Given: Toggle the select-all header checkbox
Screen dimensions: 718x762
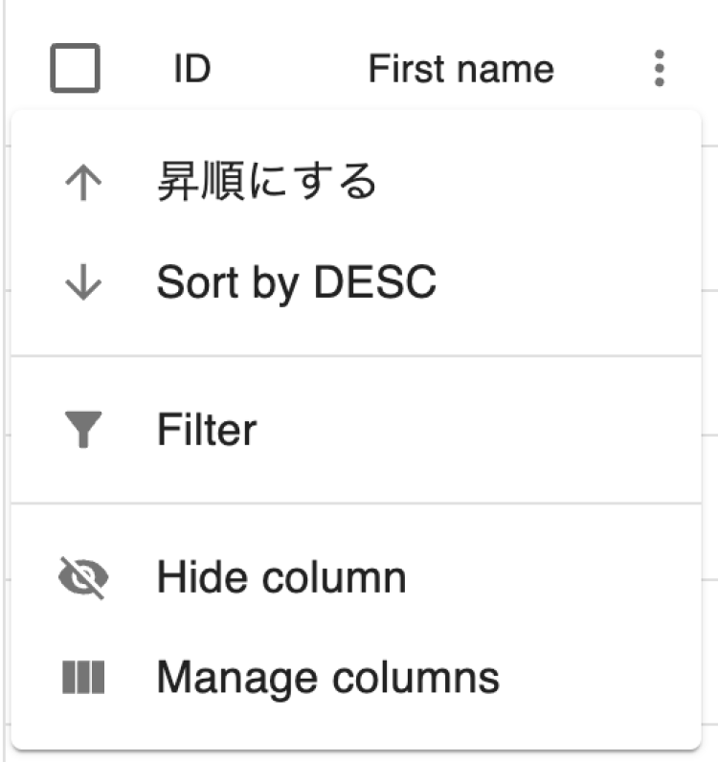Looking at the screenshot, I should 75,70.
